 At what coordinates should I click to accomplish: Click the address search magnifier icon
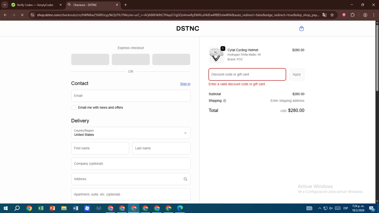[185, 179]
